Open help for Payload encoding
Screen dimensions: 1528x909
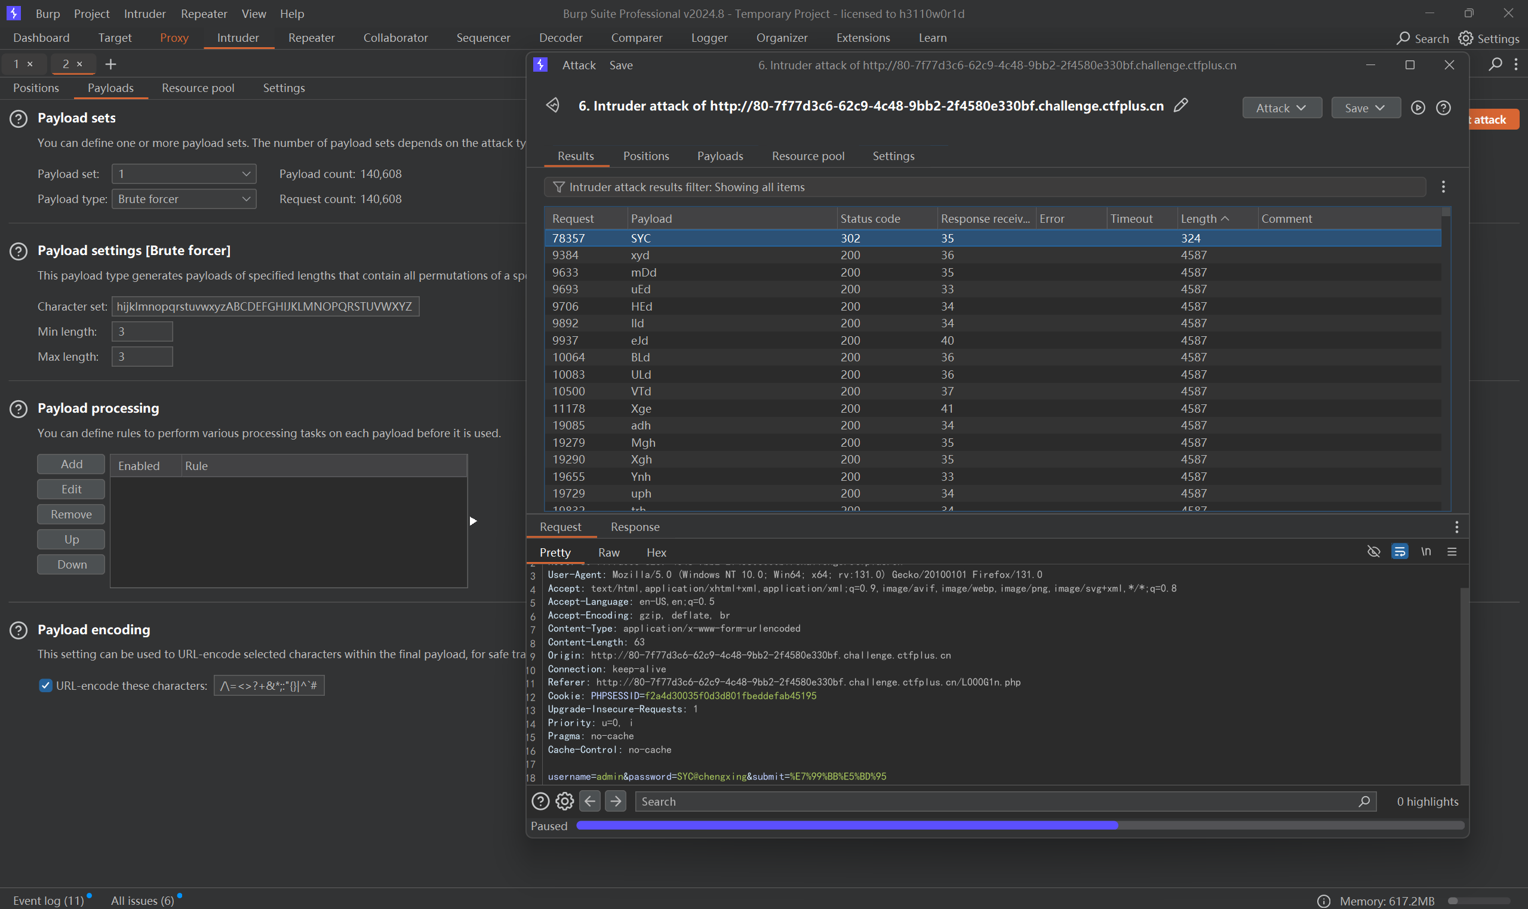19,630
